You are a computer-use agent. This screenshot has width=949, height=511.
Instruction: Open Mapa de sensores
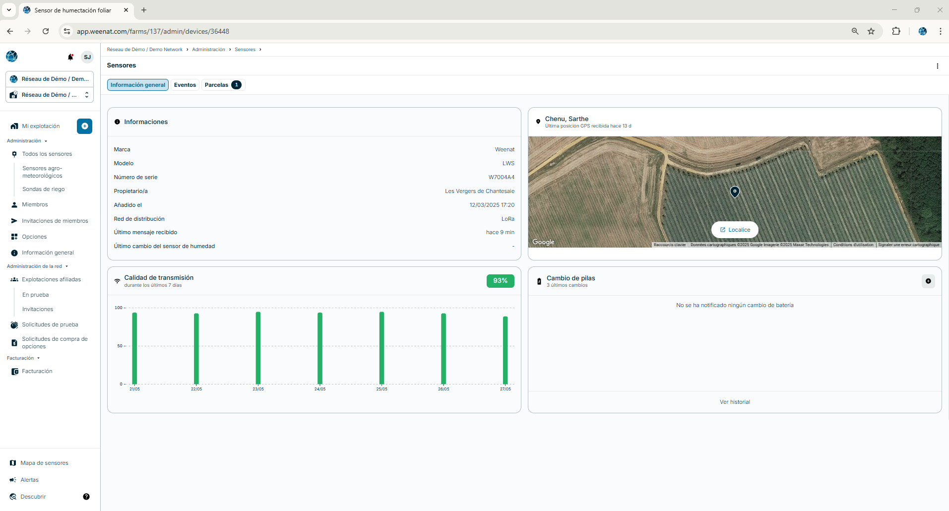[44, 463]
